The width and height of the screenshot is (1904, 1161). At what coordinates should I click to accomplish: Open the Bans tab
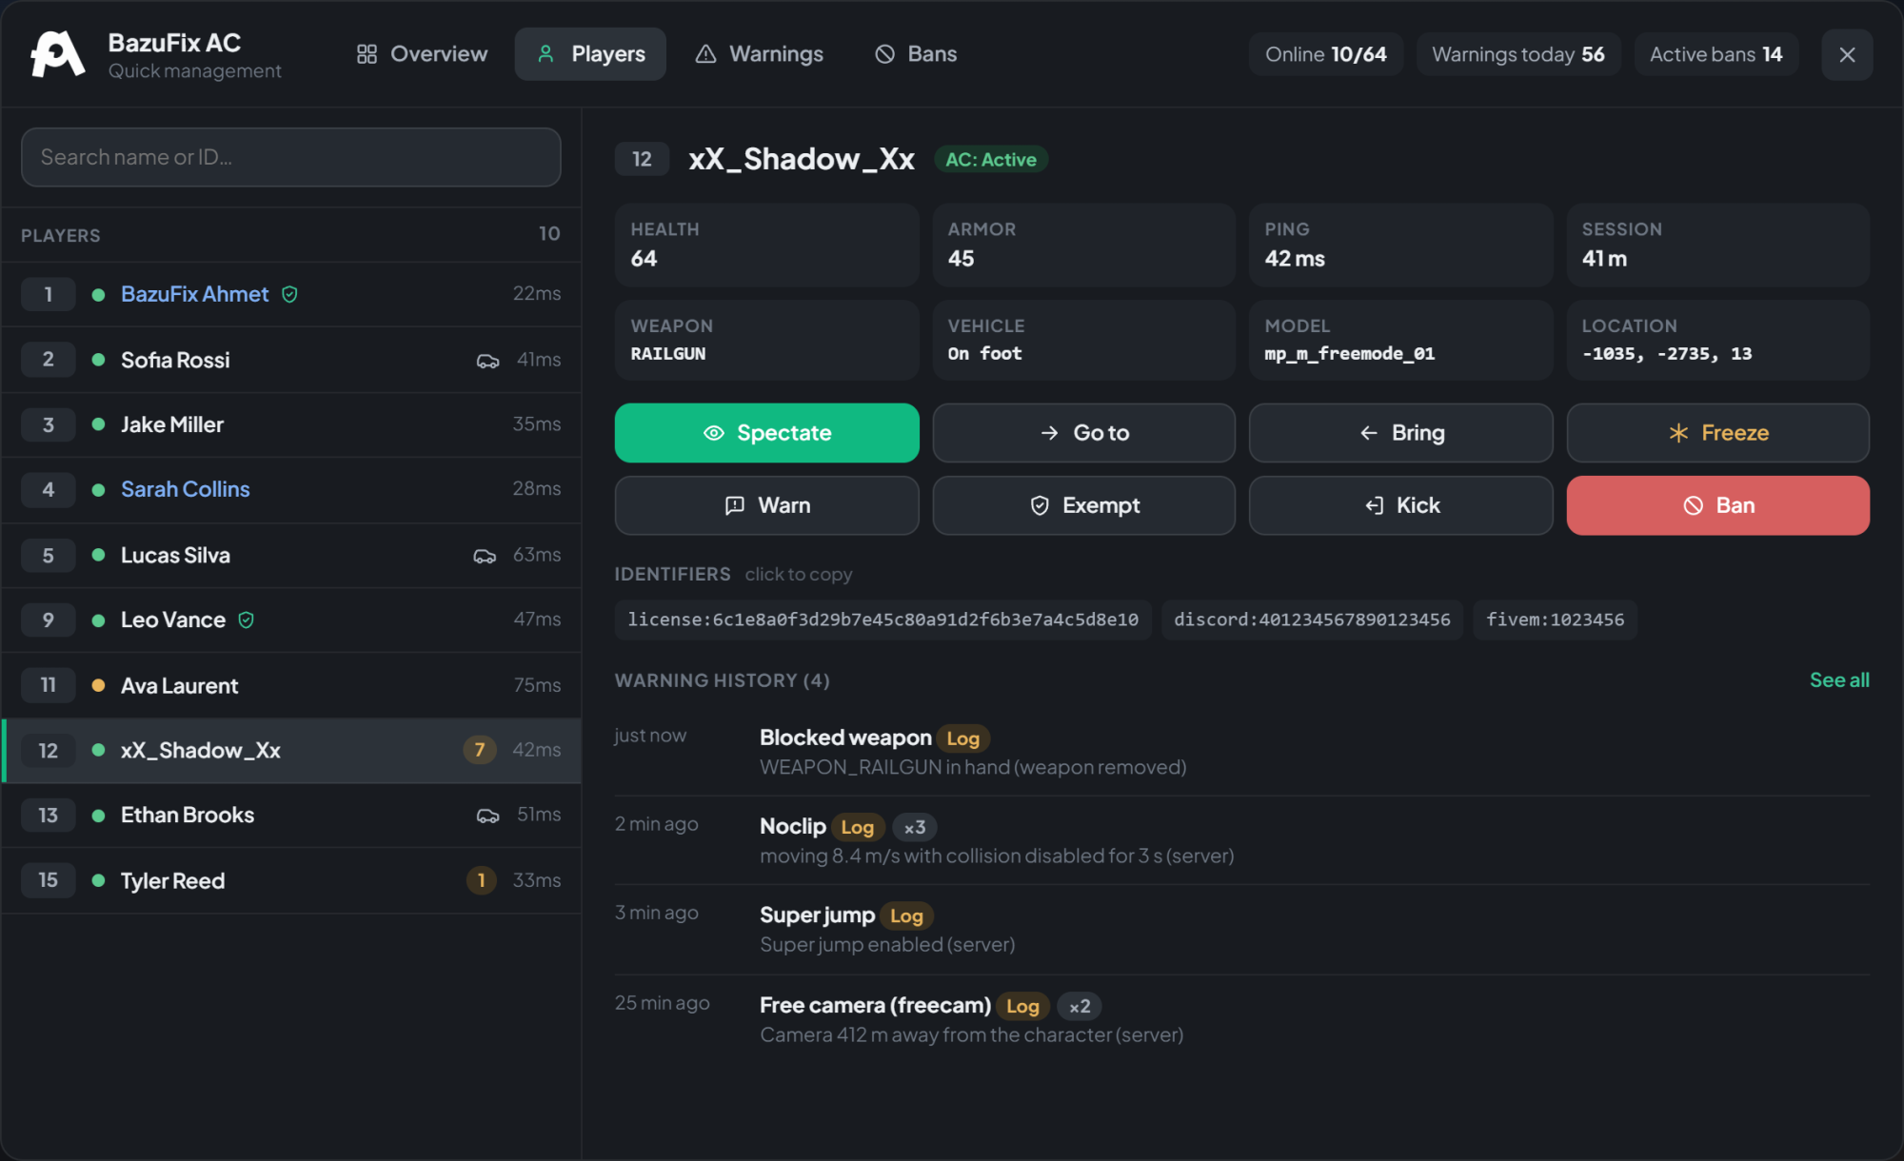[915, 54]
